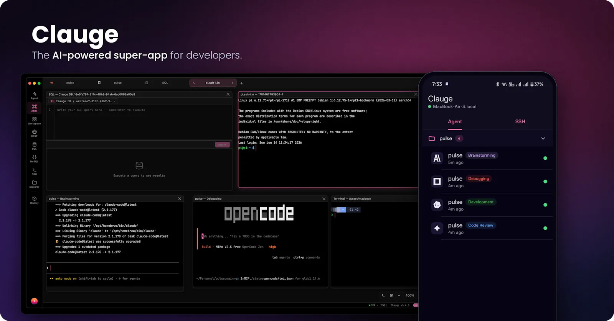Click the 'auto mode on' status line

pyautogui.click(x=95, y=278)
